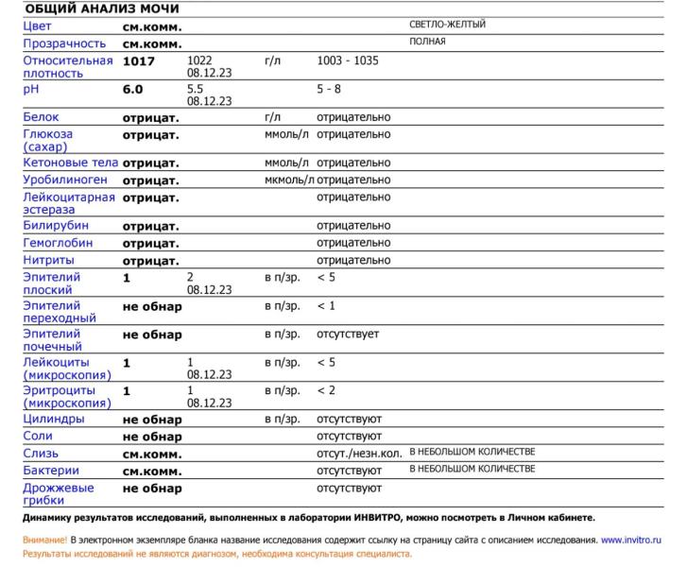Viewport: 687px width, 567px height.
Task: Click the Динамику результатов исследований note
Action: click(x=309, y=518)
